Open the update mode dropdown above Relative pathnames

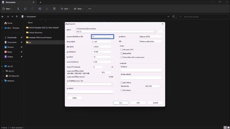coord(151,37)
